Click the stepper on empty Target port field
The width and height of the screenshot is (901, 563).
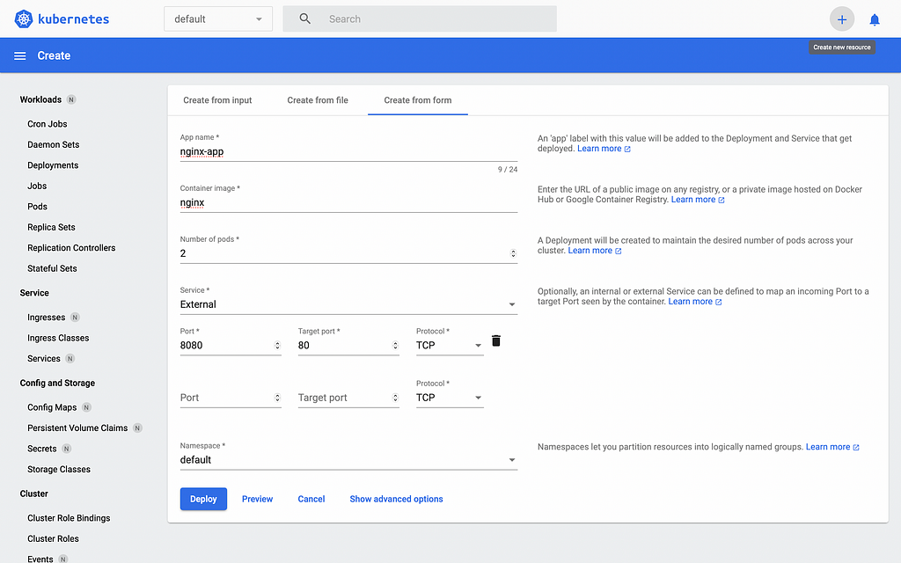tap(395, 398)
